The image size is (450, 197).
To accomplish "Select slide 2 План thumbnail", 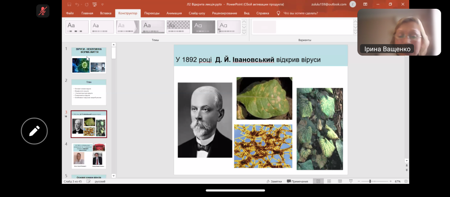I will click(89, 92).
